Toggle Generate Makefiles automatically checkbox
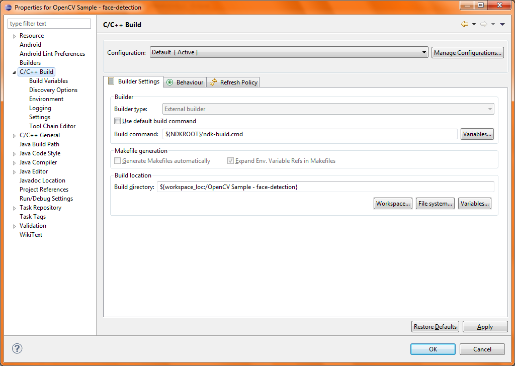Screen dimensions: 515x366 coord(117,161)
